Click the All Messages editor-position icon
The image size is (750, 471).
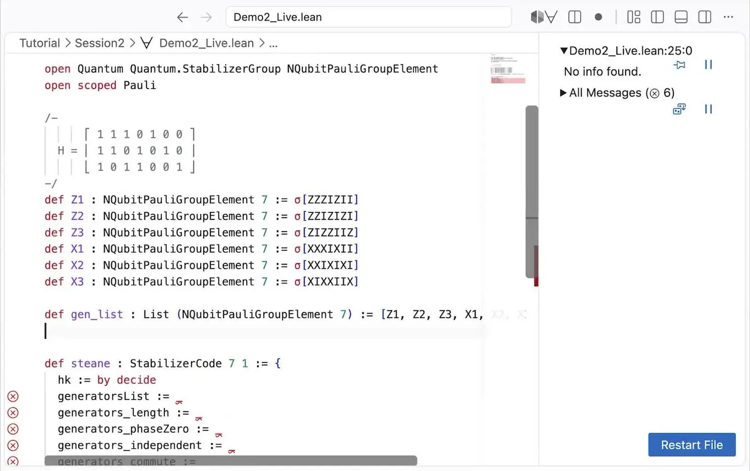pos(679,109)
